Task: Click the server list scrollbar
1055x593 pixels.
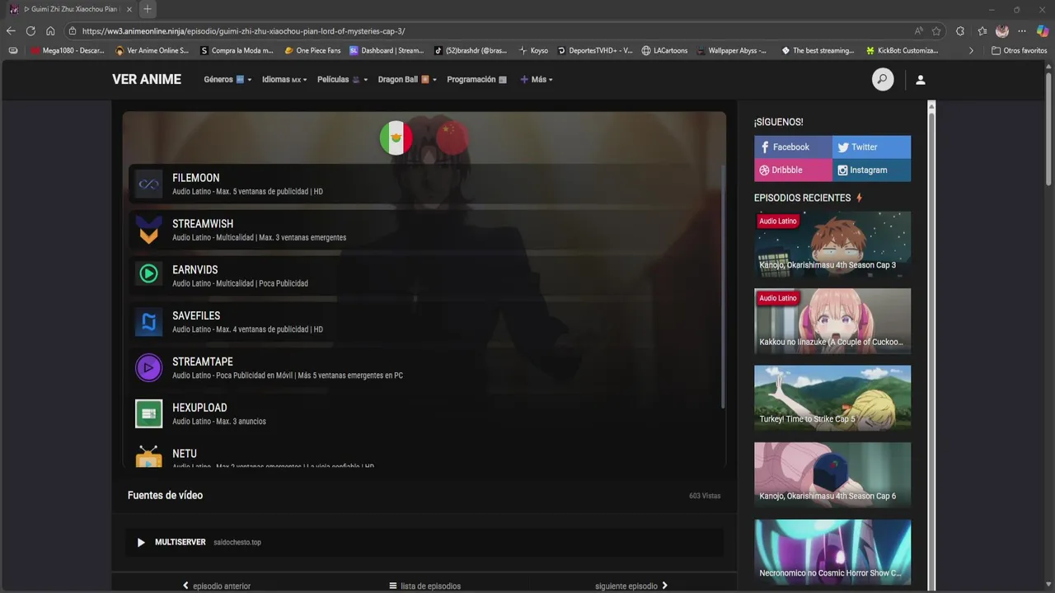Action: coord(723,286)
